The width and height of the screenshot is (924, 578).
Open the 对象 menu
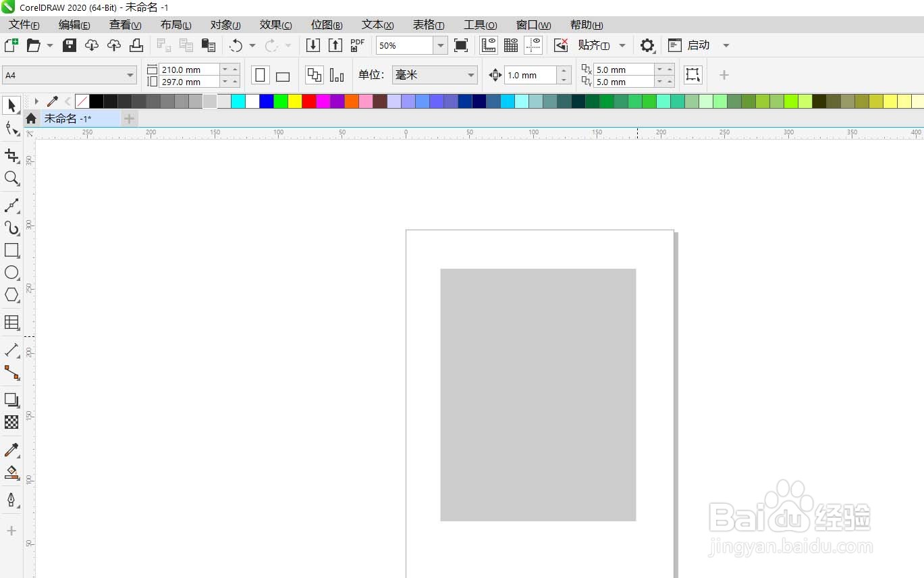point(225,25)
